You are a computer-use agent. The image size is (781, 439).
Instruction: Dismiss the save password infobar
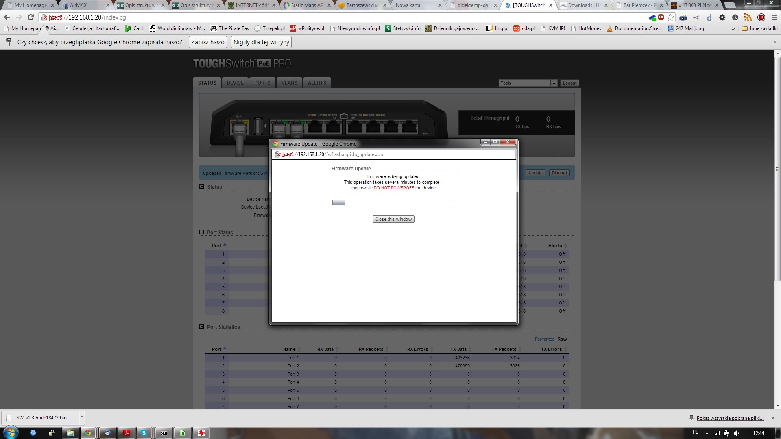pyautogui.click(x=774, y=42)
